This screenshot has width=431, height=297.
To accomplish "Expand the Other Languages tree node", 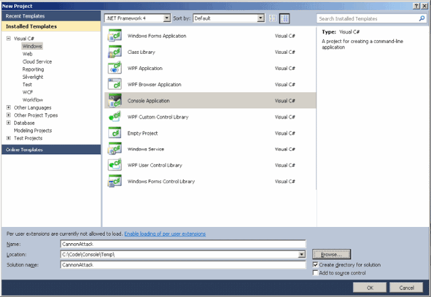I will (9, 107).
